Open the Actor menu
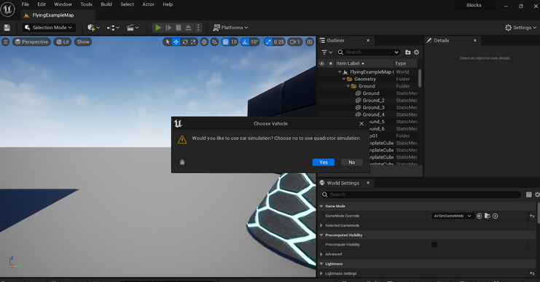540x282 pixels. coord(148,4)
